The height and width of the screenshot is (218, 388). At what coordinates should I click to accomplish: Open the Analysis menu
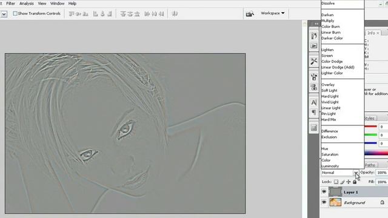point(27,4)
